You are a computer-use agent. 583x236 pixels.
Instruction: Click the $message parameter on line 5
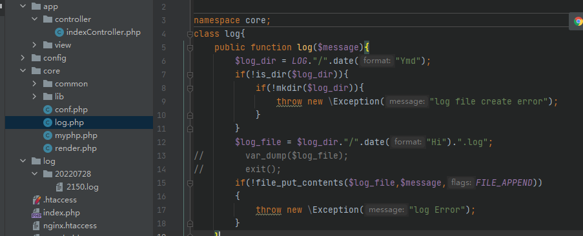[x=338, y=48]
